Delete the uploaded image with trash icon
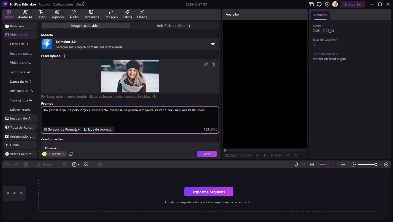 [213, 64]
